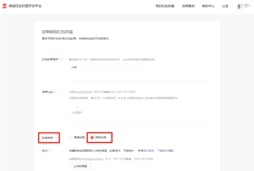Open the 查看设计规范 link
Image resolution: width=254 pixels, height=171 pixels.
(146, 151)
